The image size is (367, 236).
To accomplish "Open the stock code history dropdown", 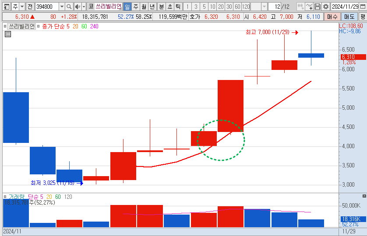I will click(62, 7).
